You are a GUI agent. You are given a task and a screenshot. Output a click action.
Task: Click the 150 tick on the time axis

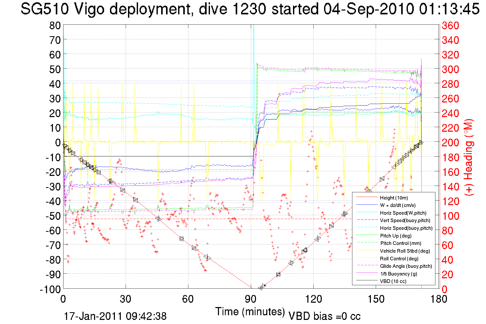click(376, 299)
